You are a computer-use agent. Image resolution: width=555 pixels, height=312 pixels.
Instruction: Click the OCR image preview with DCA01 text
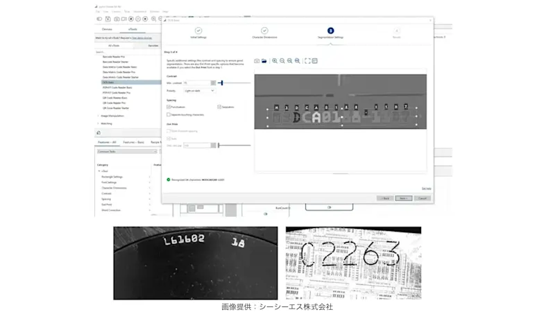[x=341, y=101]
